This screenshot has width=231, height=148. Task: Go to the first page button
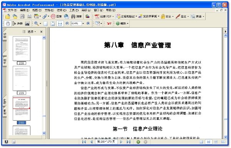tap(84, 142)
